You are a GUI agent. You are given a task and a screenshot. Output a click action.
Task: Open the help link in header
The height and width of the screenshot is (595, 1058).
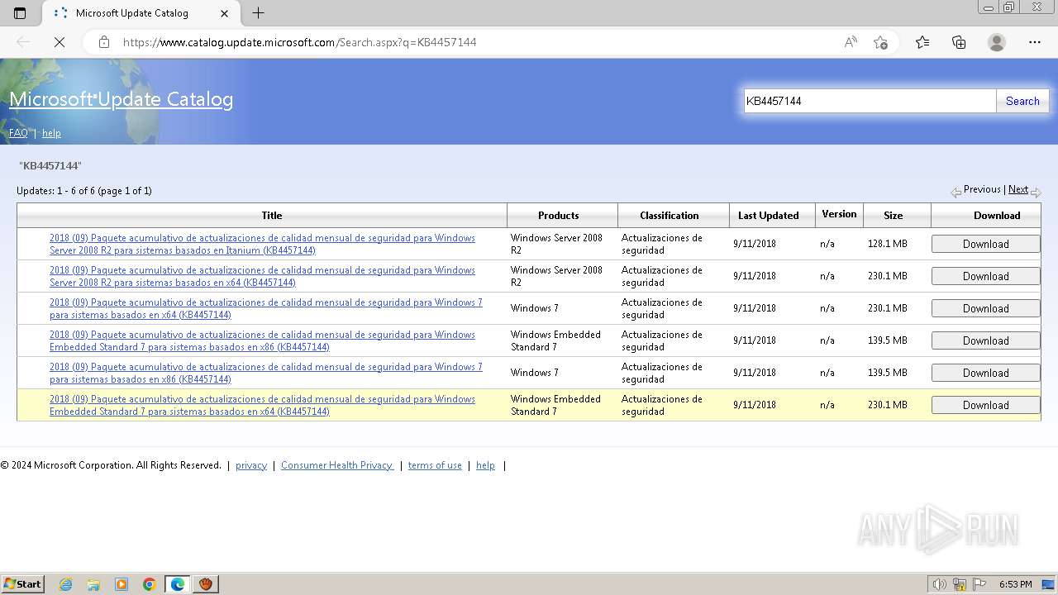point(51,133)
